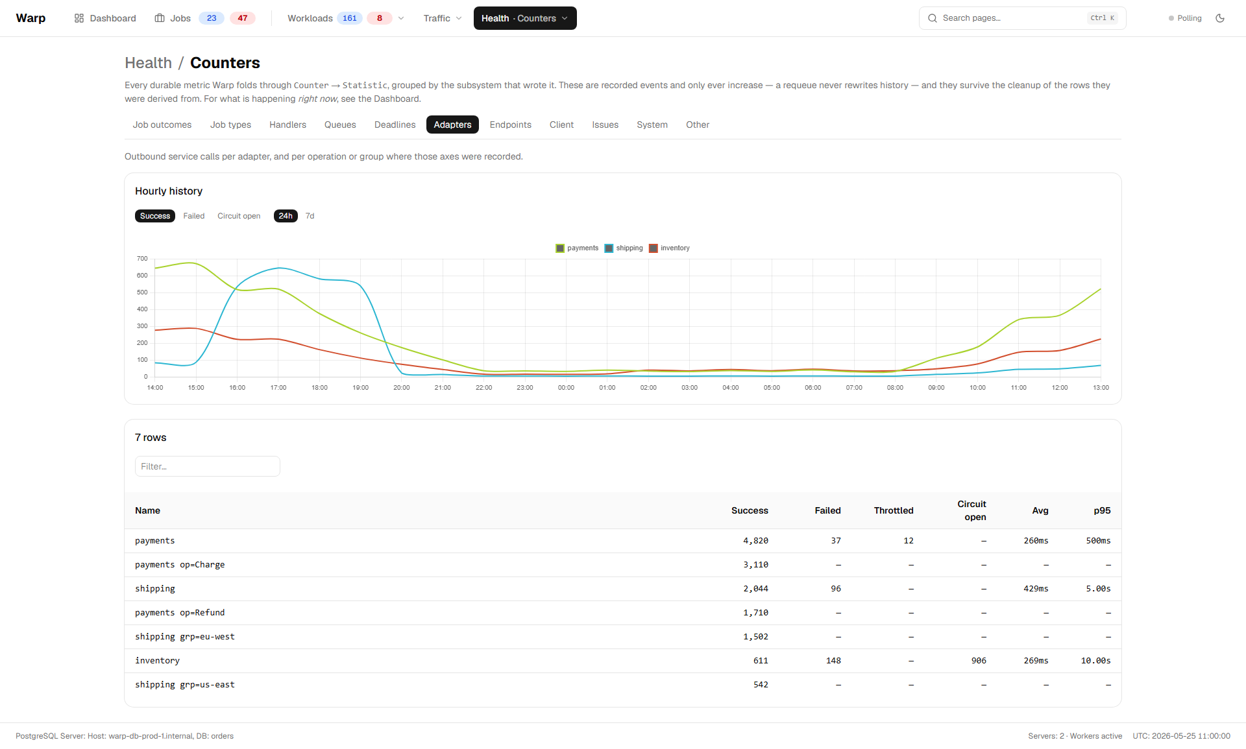
Task: Open the Traffic dropdown menu
Action: click(443, 18)
